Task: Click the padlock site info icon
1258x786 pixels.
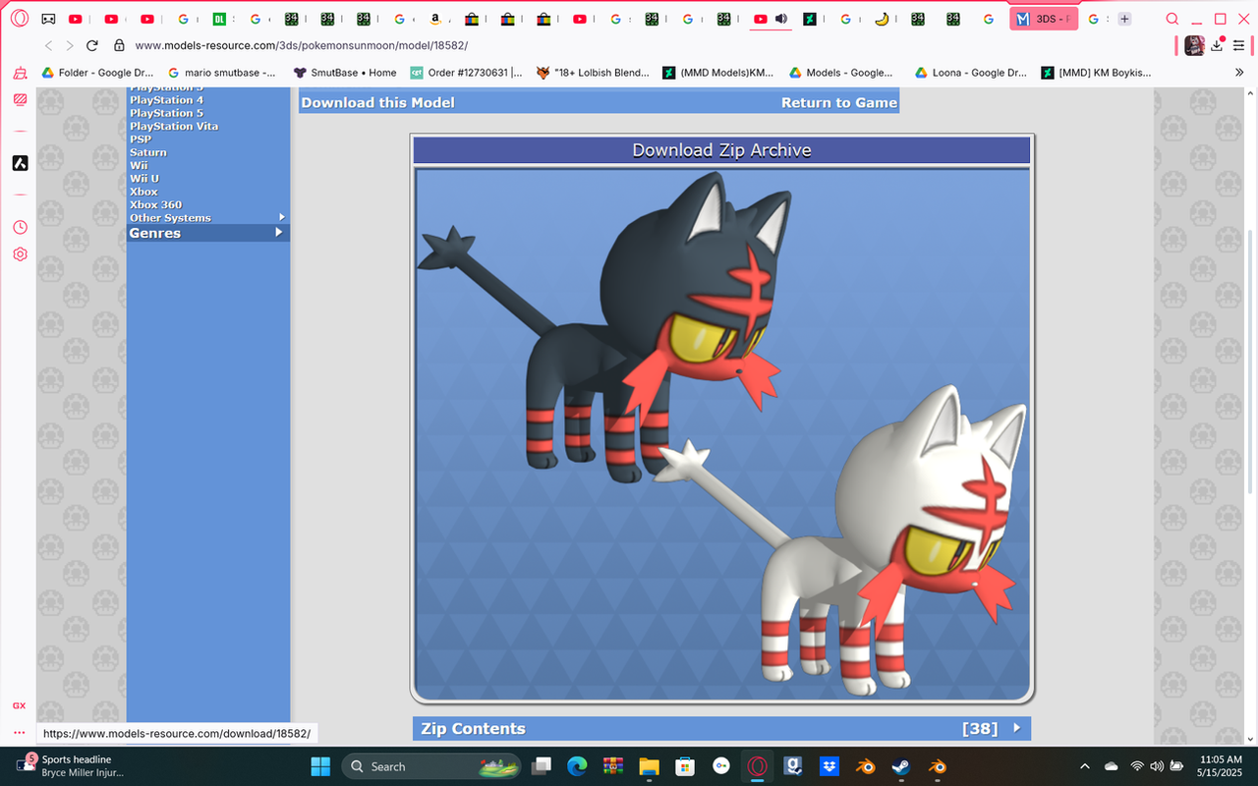Action: [119, 45]
